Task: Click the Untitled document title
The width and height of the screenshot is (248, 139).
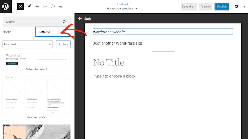Action: (123, 4)
